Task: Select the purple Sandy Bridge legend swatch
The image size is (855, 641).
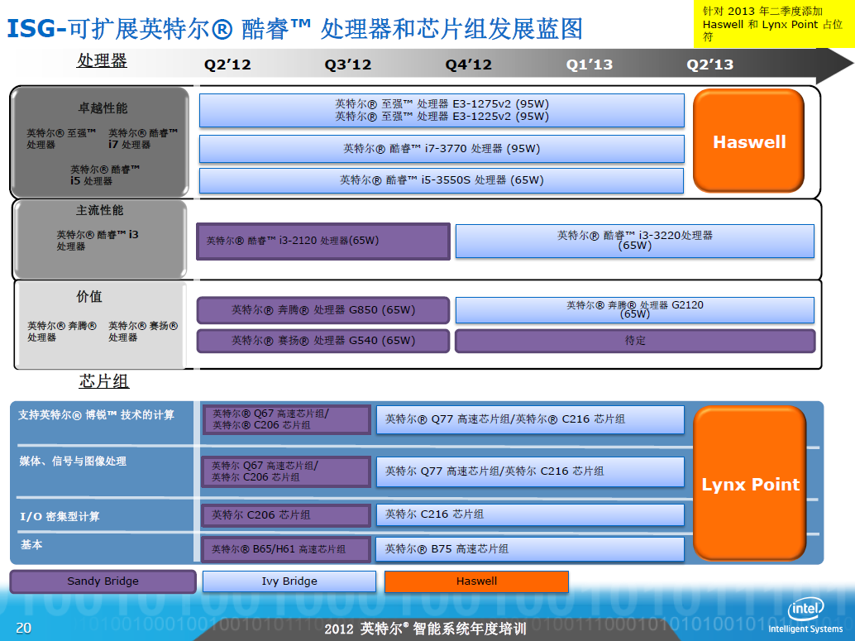Action: (x=103, y=581)
